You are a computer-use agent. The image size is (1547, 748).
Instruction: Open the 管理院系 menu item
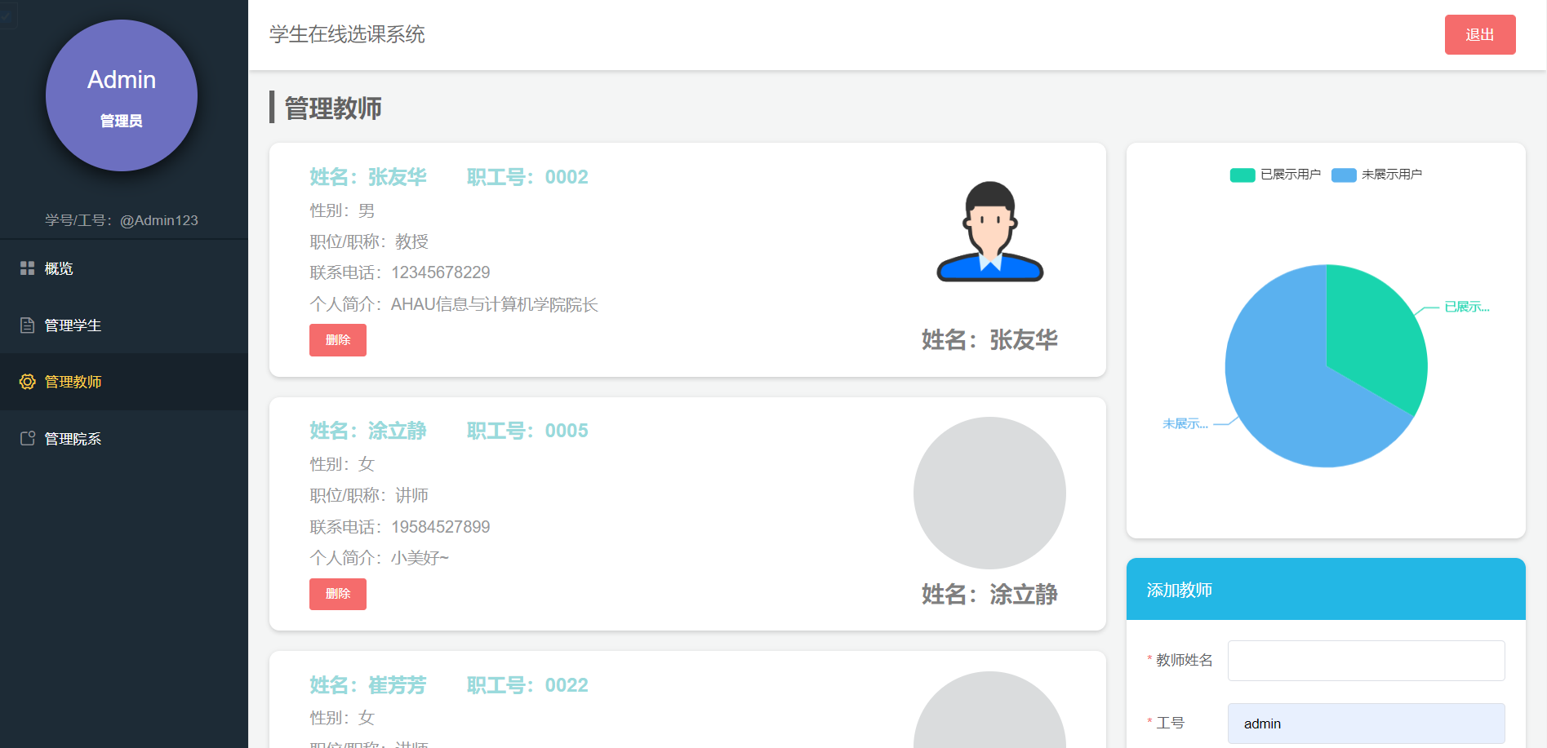pos(124,439)
